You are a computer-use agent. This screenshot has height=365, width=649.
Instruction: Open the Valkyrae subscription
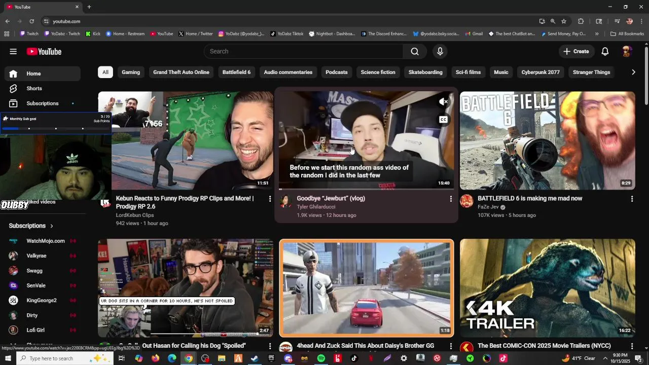[43, 256]
